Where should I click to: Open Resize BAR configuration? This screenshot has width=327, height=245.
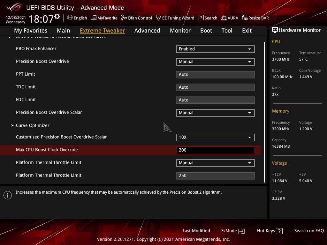(255, 18)
